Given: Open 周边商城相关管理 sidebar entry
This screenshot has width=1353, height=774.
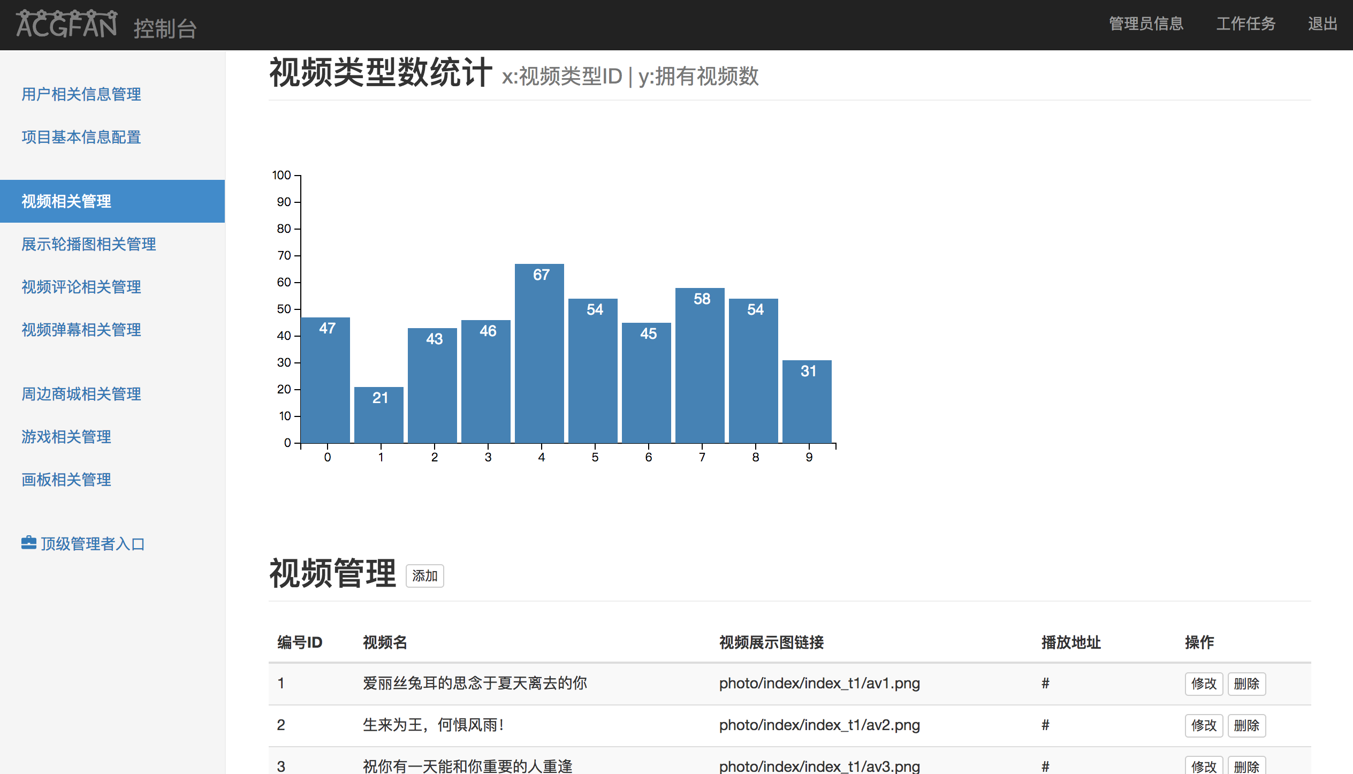Looking at the screenshot, I should (x=81, y=394).
